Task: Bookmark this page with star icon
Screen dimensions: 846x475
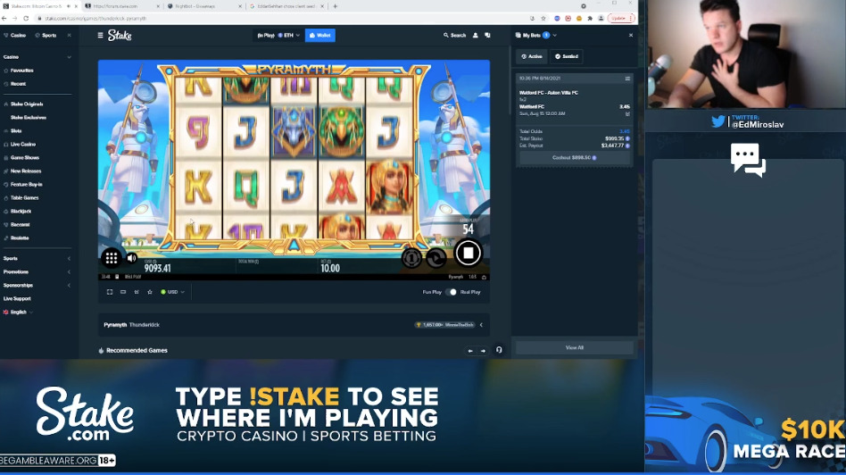Action: coord(543,19)
